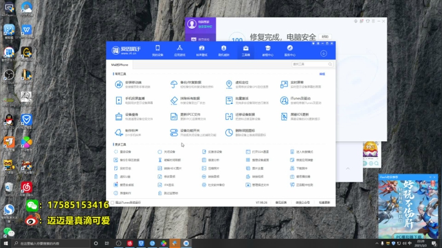Select the NetEase Cloud Music desktop icon
The width and height of the screenshot is (442, 248).
pos(26,188)
